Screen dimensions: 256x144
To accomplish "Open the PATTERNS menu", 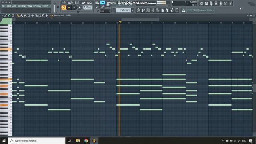I will [x=22, y=6].
